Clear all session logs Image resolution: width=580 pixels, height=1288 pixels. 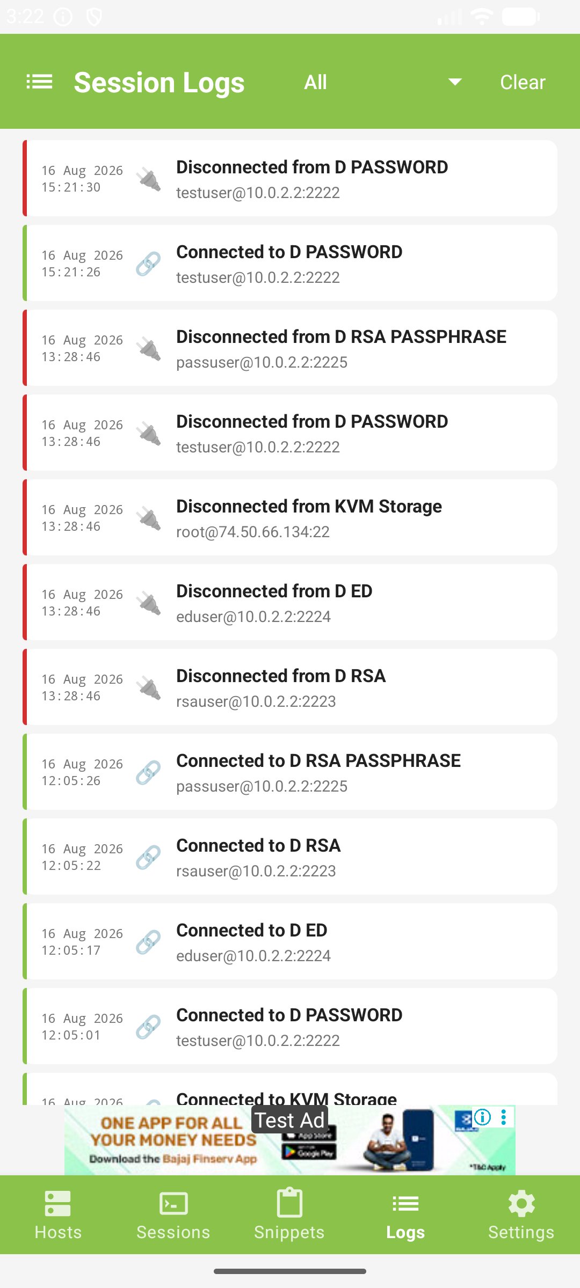click(x=523, y=82)
